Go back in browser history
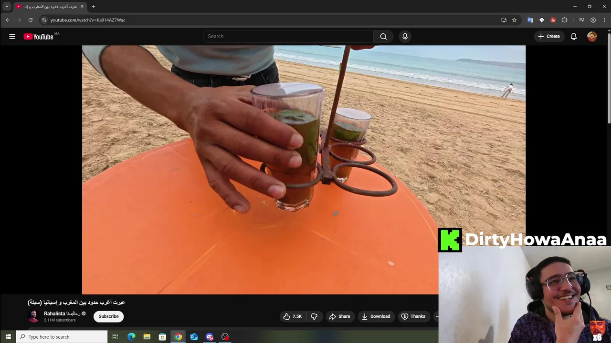This screenshot has width=611, height=343. tap(8, 20)
